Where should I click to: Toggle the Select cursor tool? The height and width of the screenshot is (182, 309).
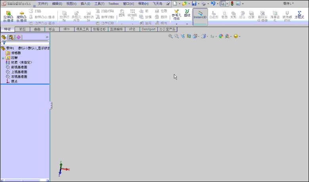pyautogui.click(x=223, y=4)
